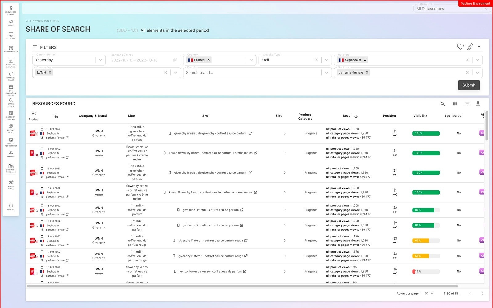Expand the Website Type dropdown arrow

(x=327, y=60)
